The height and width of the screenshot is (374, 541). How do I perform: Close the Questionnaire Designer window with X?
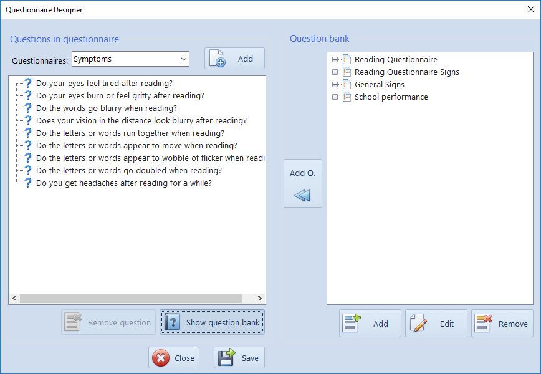pyautogui.click(x=530, y=9)
